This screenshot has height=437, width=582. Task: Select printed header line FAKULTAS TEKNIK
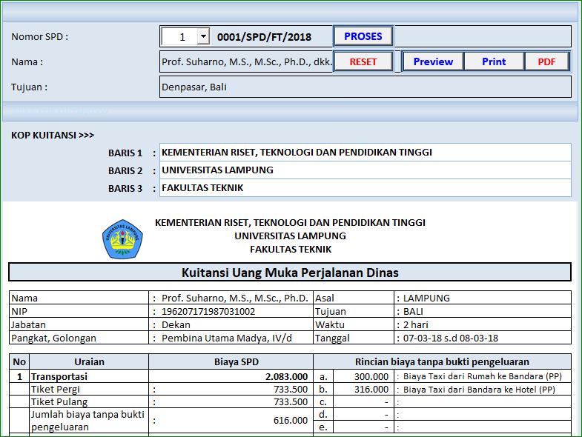(291, 250)
